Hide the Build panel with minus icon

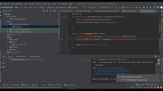click(159, 56)
